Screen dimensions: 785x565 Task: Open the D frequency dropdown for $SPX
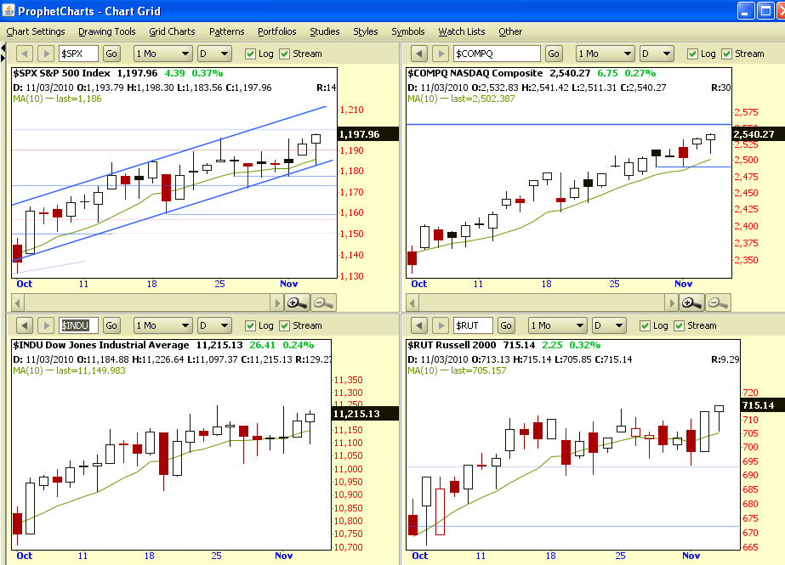tap(214, 54)
